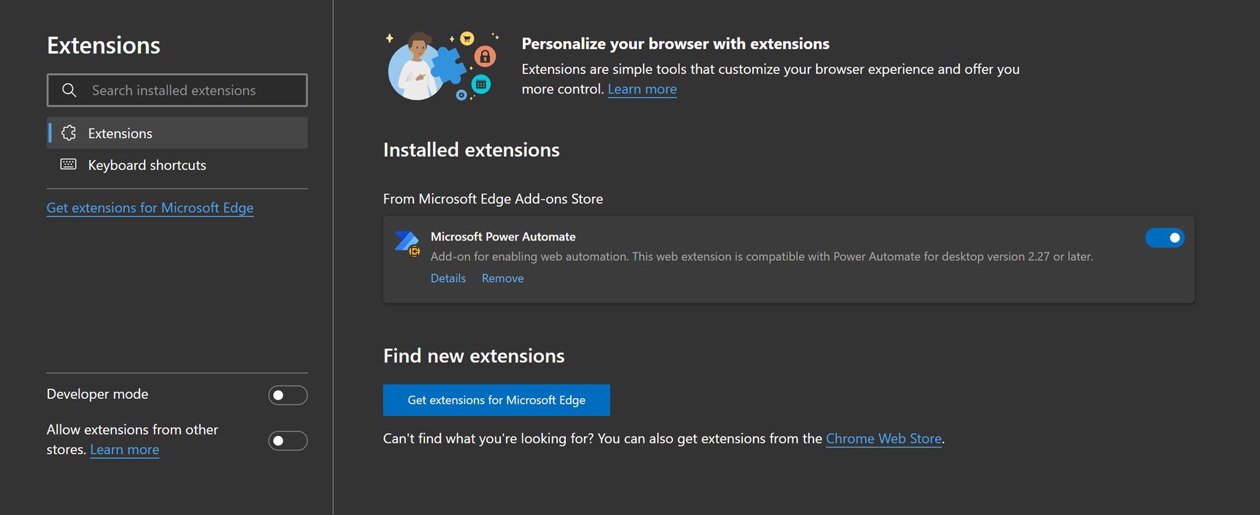
Task: Click the Add-on for enabling web automation description
Action: [x=762, y=257]
